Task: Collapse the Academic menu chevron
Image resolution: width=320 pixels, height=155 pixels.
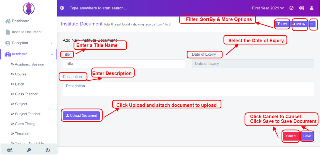Action: (52, 54)
